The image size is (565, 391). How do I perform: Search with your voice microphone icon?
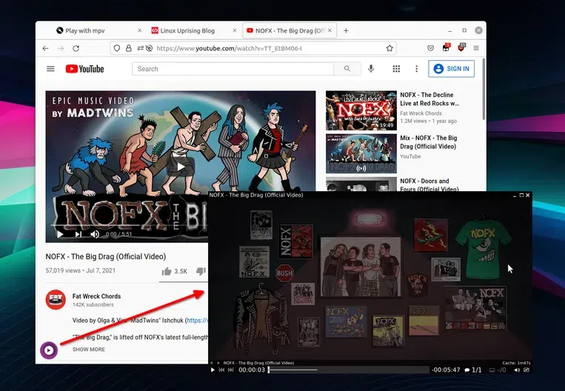[x=371, y=68]
